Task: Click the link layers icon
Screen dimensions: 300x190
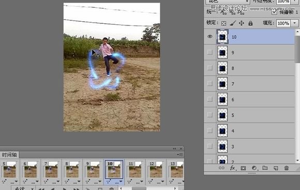Action: pos(221,168)
